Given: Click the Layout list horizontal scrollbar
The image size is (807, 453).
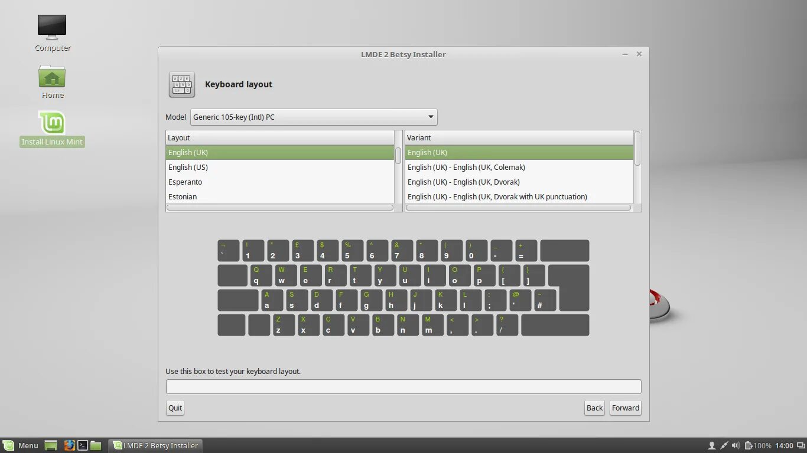Looking at the screenshot, I should click(x=280, y=208).
